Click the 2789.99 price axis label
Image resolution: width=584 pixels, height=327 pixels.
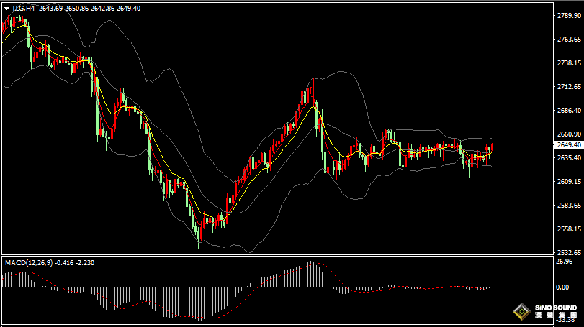pyautogui.click(x=569, y=15)
